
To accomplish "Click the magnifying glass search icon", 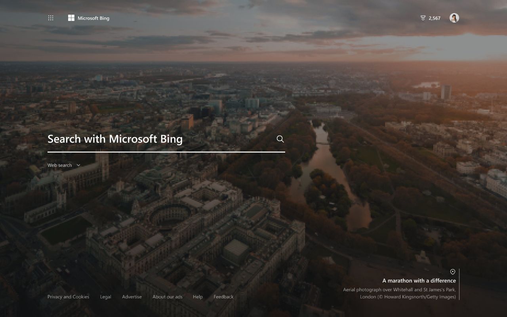I will pyautogui.click(x=280, y=139).
